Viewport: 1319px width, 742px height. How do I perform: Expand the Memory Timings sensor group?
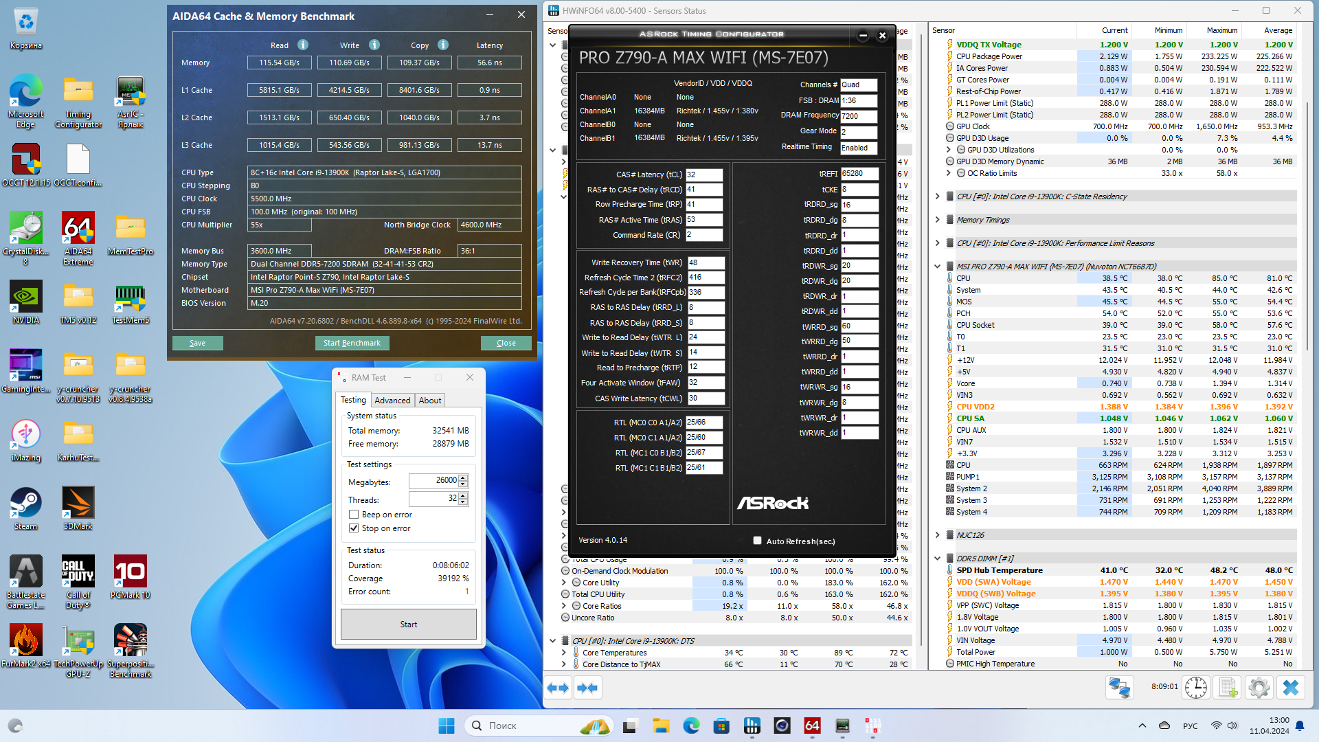(937, 220)
